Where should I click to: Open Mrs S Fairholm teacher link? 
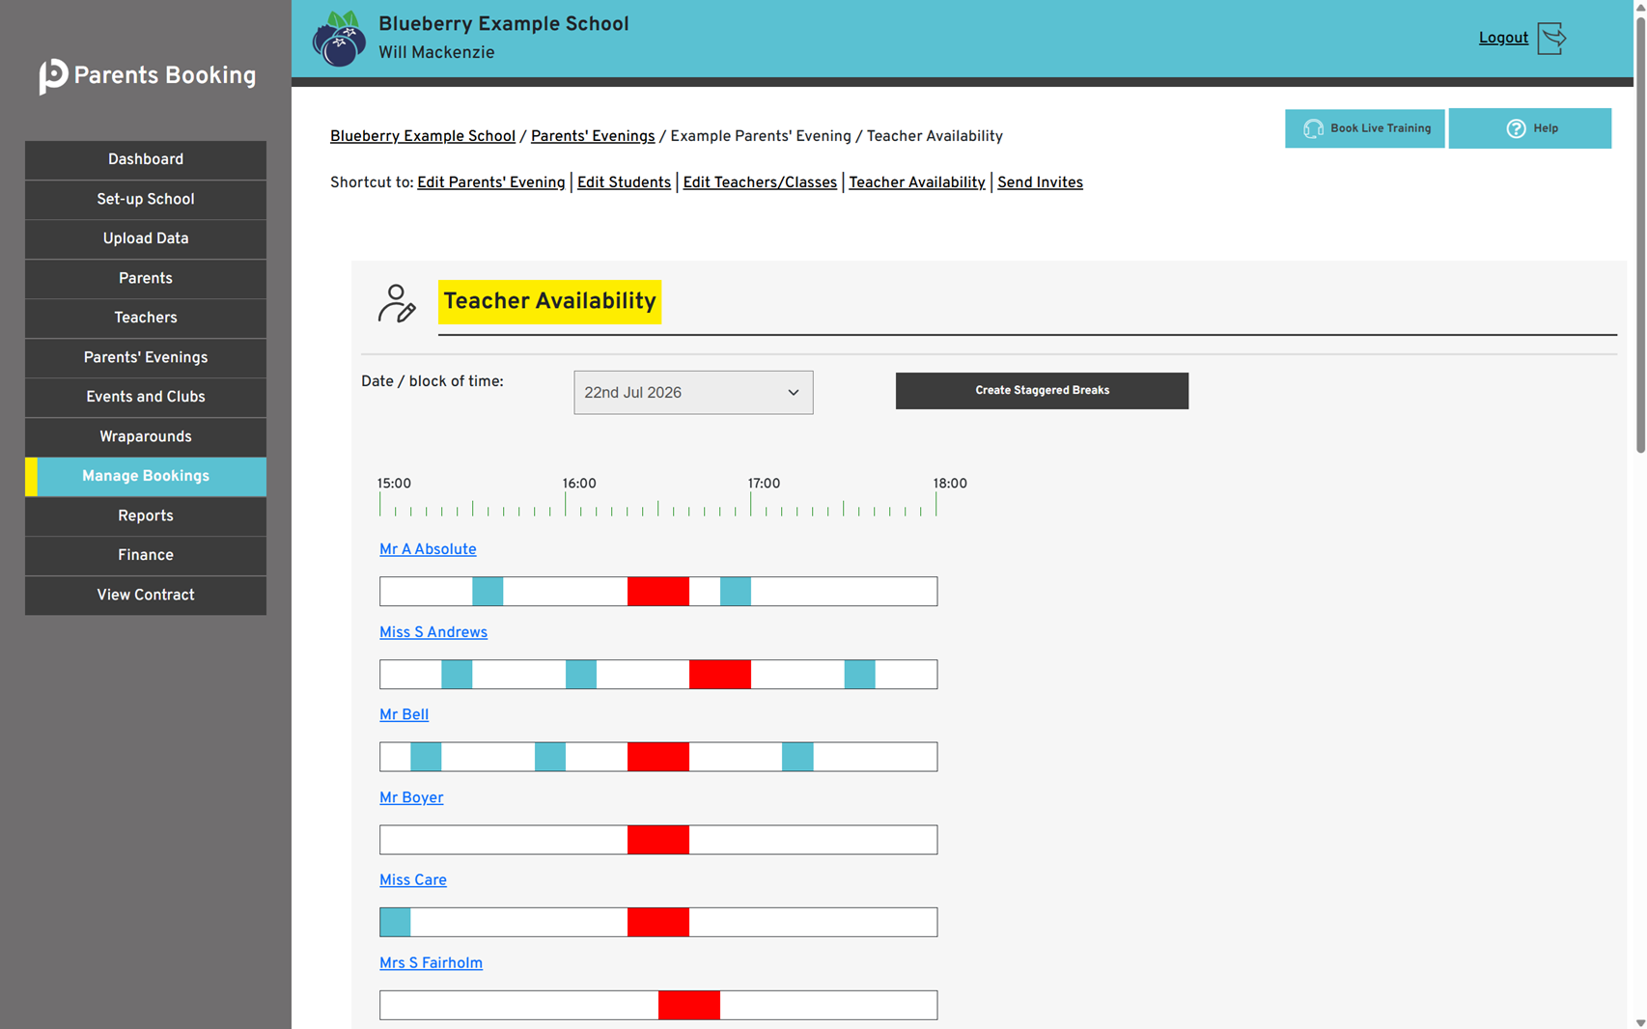431,963
